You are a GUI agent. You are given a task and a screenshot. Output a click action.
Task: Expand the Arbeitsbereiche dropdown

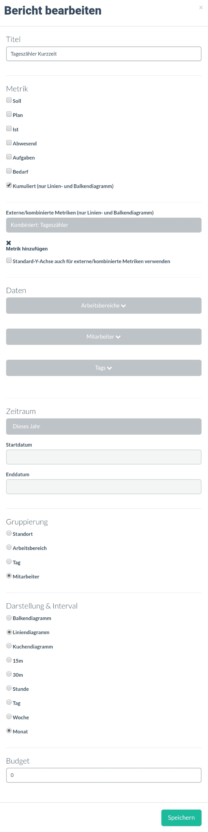point(104,306)
